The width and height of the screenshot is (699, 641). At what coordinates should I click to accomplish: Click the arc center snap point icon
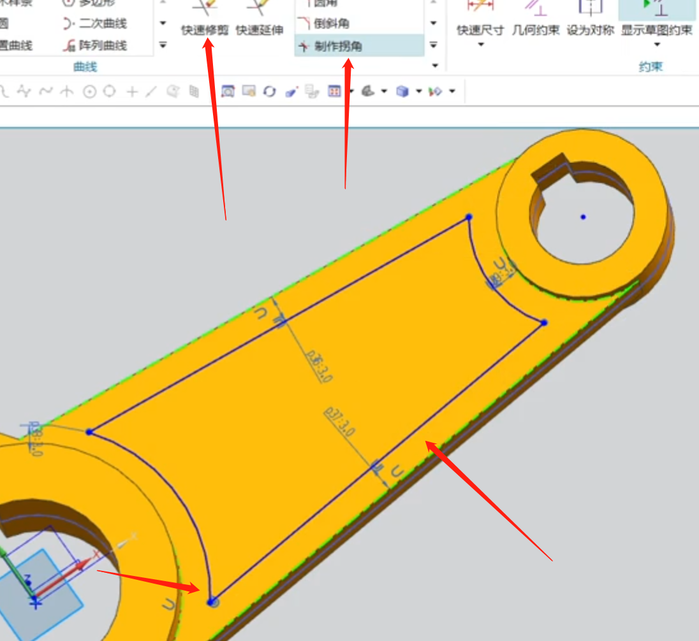pyautogui.click(x=89, y=92)
